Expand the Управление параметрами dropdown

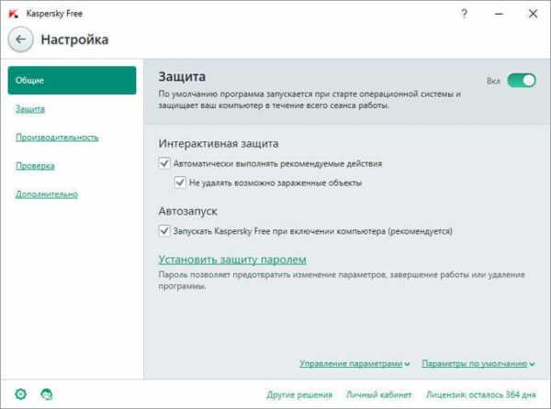tap(354, 363)
